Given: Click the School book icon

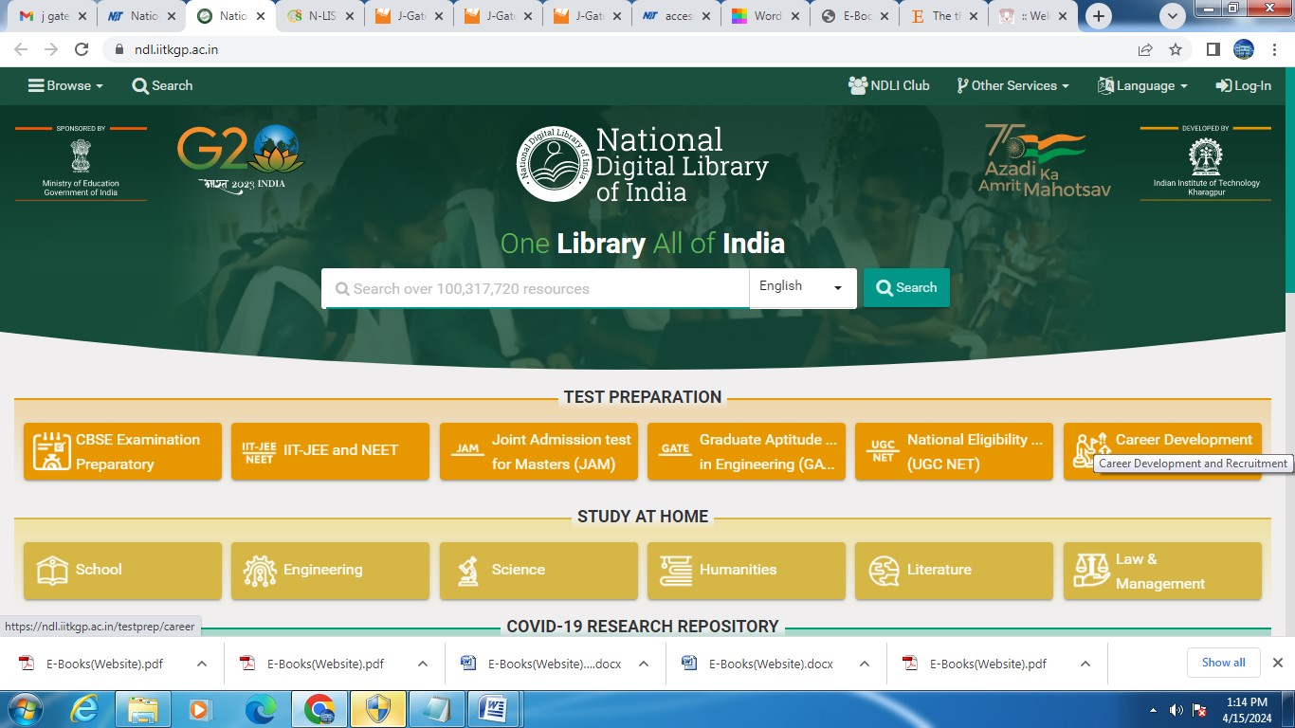Looking at the screenshot, I should pyautogui.click(x=51, y=571).
